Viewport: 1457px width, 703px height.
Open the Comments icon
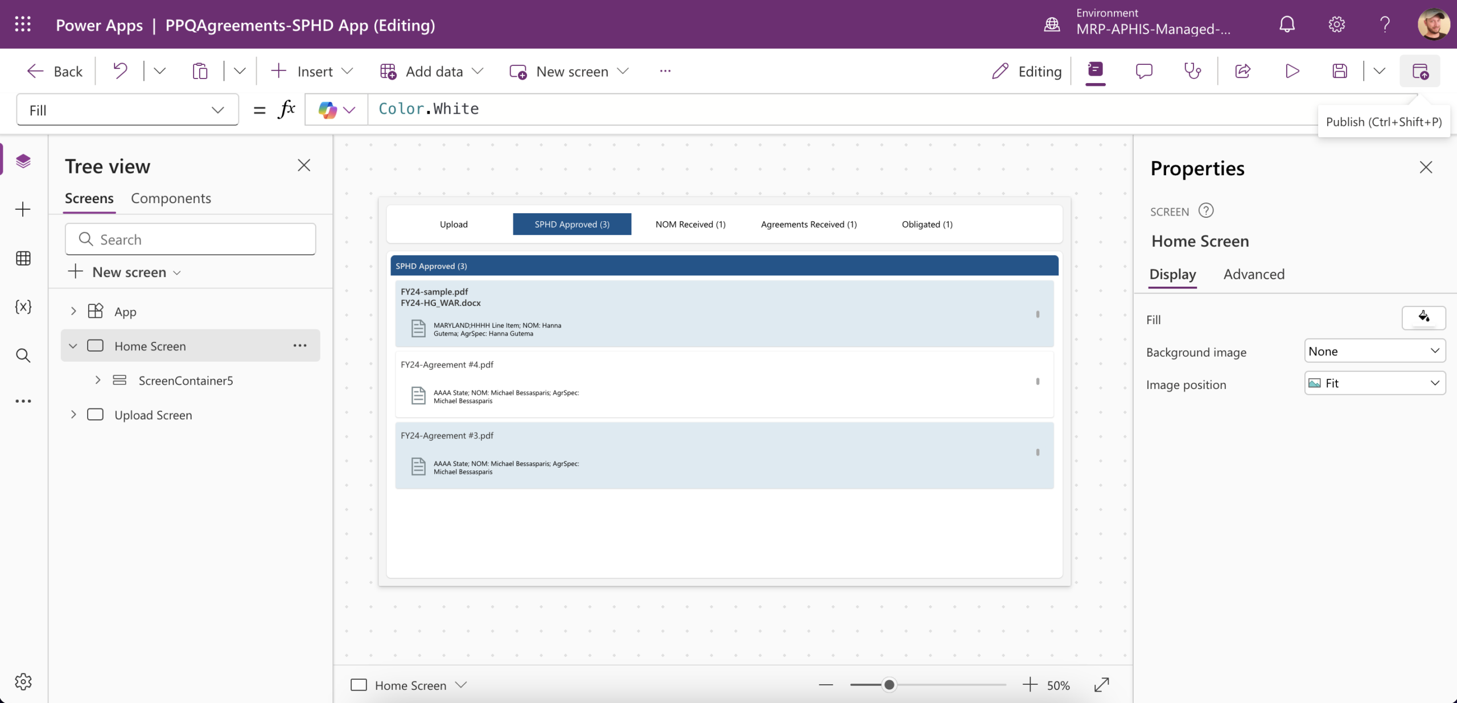point(1143,71)
